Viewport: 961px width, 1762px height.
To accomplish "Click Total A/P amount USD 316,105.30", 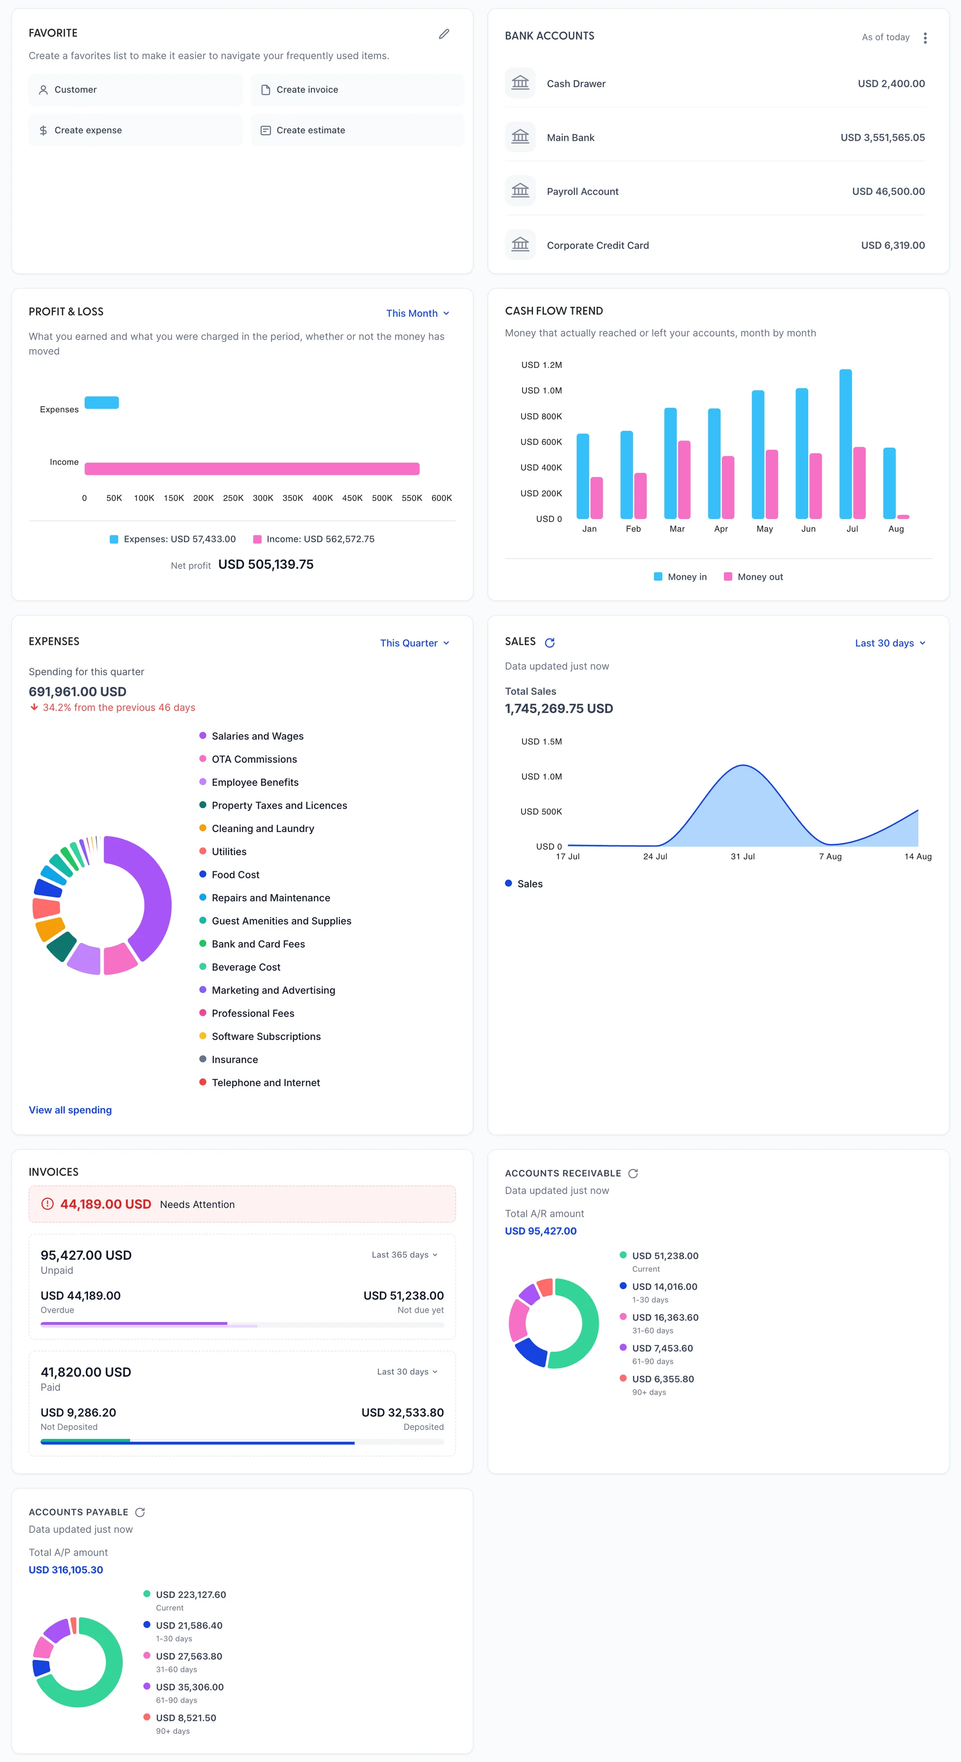I will 66,1570.
